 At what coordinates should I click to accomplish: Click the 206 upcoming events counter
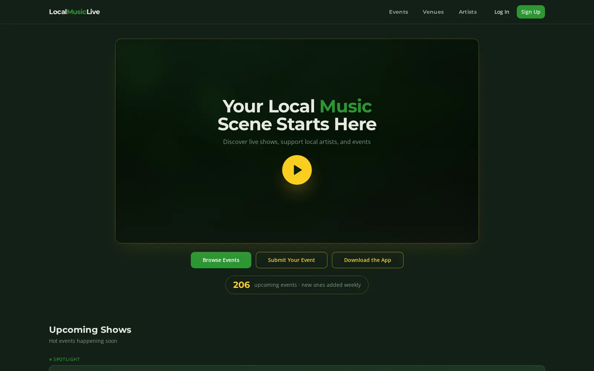pyautogui.click(x=297, y=285)
